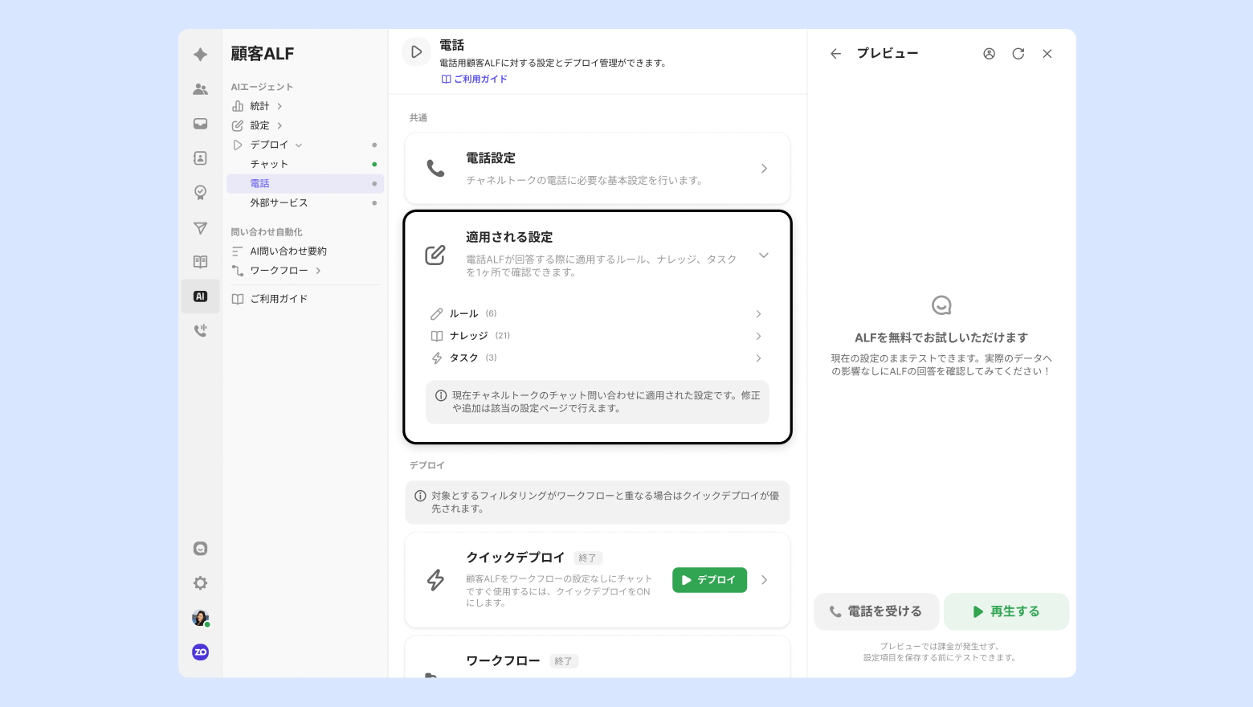1253x707 pixels.
Task: Open the タスク (3) row
Action: pos(598,358)
